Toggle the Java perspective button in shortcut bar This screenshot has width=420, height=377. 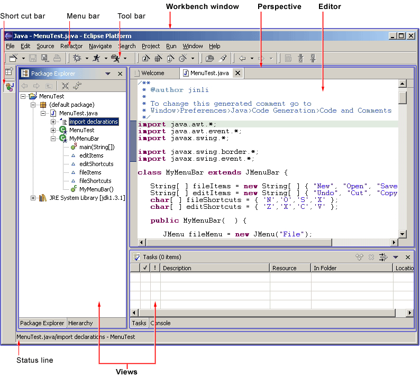click(9, 86)
